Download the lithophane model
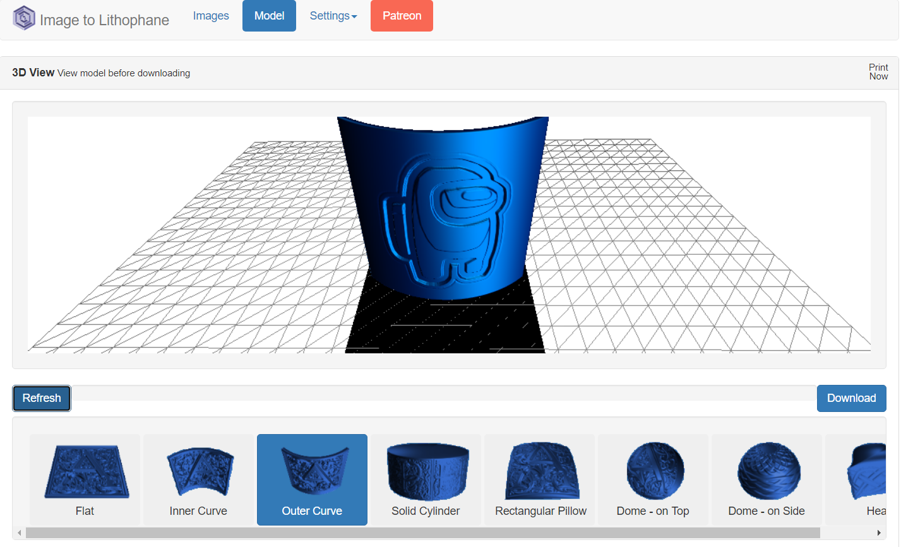 click(x=851, y=398)
